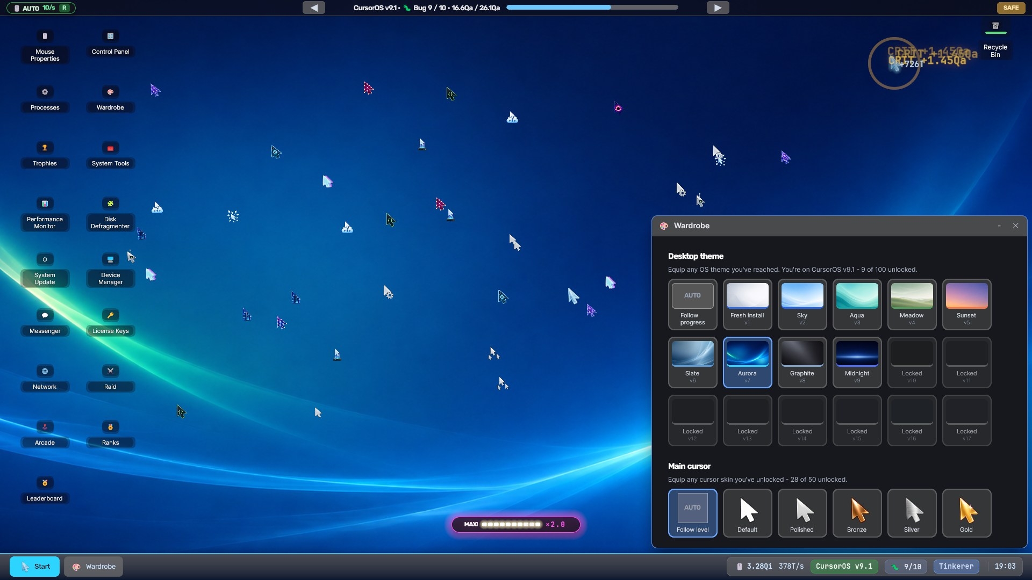1032x580 pixels.
Task: Equip the Aqua v3 desktop theme
Action: (857, 305)
